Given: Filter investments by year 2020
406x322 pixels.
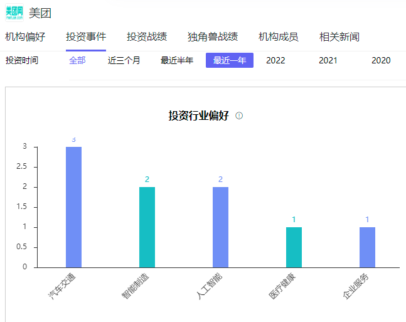Looking at the screenshot, I should tap(381, 60).
